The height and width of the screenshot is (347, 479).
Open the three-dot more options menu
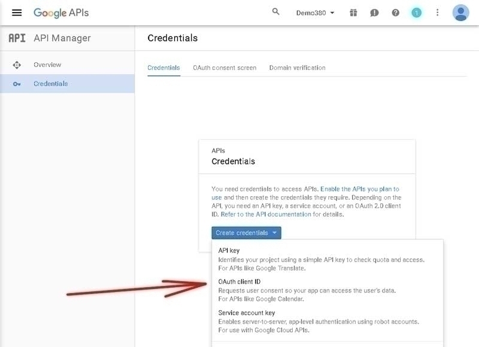(x=438, y=13)
